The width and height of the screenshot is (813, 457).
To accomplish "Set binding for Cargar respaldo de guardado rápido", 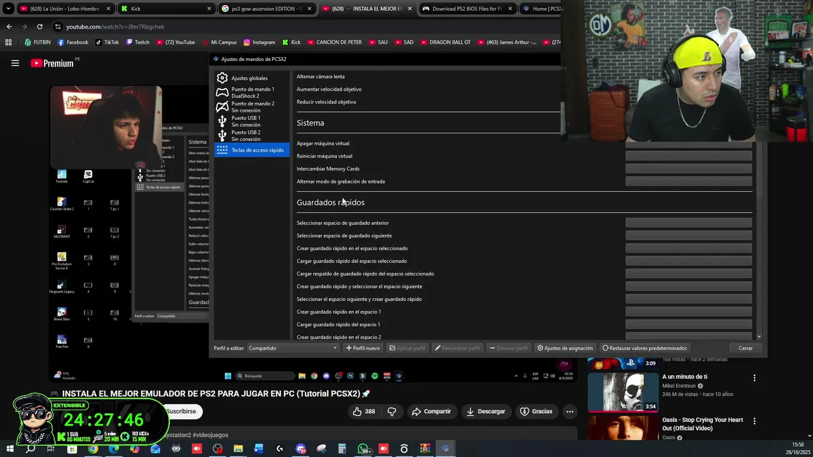I will [689, 274].
